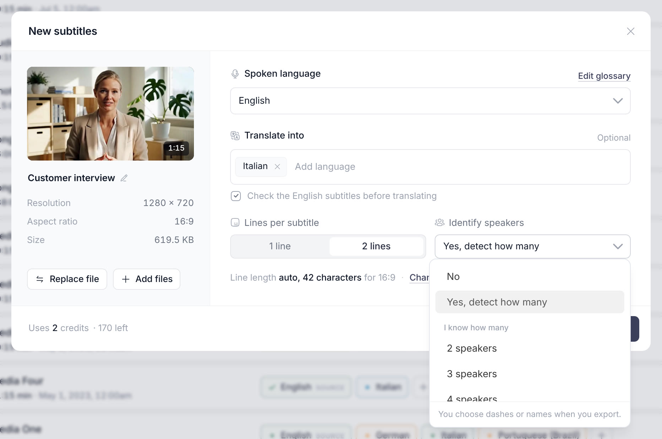Select the 2 lines option
This screenshot has width=662, height=439.
[376, 246]
